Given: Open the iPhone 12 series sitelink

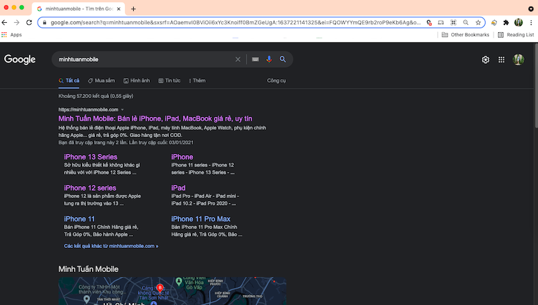Looking at the screenshot, I should [90, 188].
